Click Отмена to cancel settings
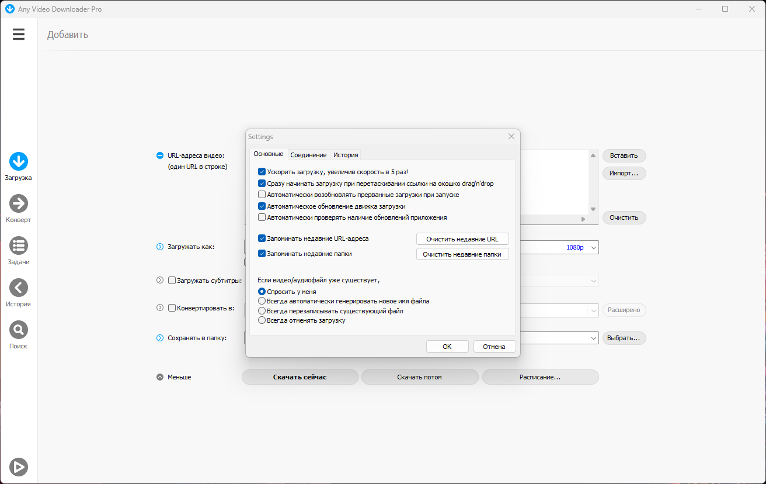The width and height of the screenshot is (766, 484). tap(494, 347)
